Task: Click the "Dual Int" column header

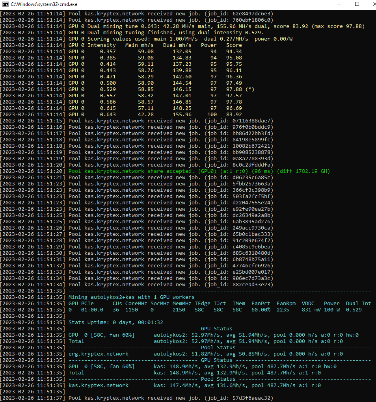Action: [358, 304]
